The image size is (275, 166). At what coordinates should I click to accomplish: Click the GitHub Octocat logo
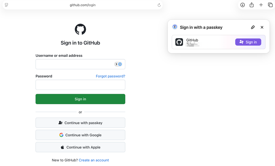pos(80,29)
